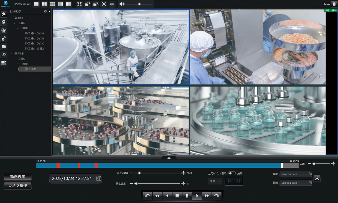
Task: Mute audio with the speaker icon
Action: (x=122, y=4)
